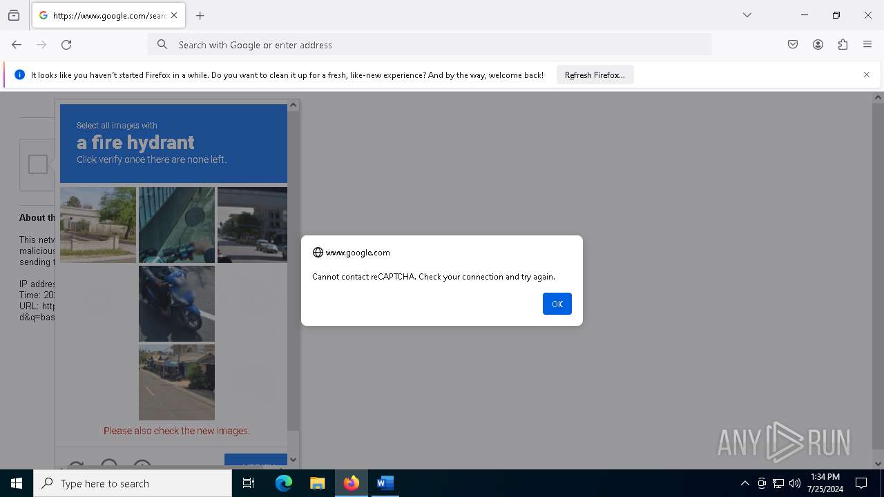Select the google.com search tab
The width and height of the screenshot is (884, 497).
pyautogui.click(x=108, y=15)
